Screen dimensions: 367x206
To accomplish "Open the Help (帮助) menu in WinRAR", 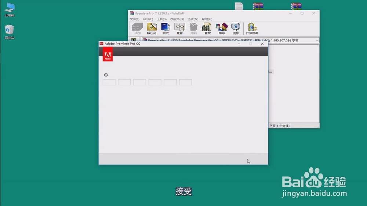I will click(x=207, y=19).
